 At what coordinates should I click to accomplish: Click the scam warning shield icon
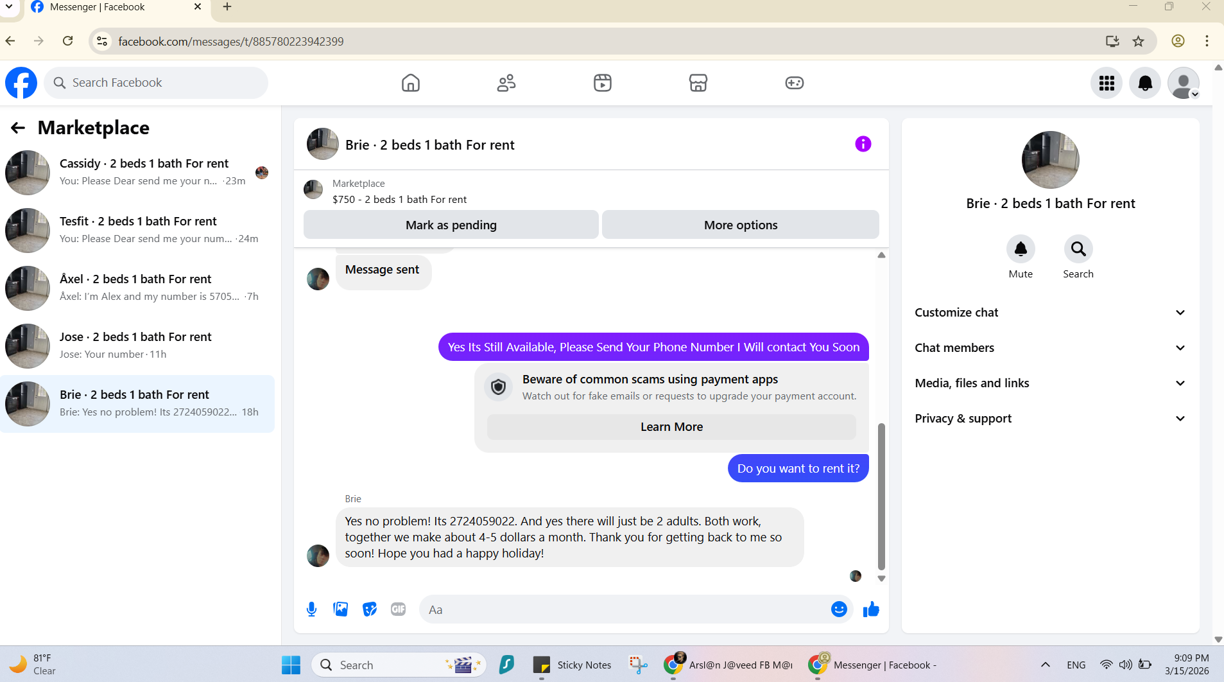coord(499,387)
